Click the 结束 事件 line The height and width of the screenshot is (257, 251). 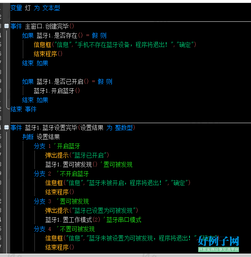(23, 109)
